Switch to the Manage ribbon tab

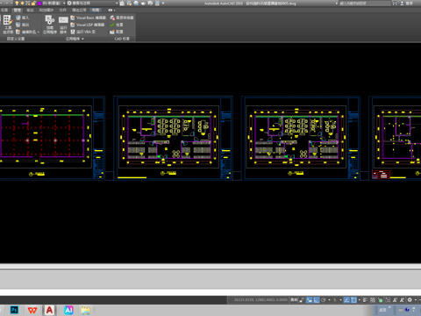[17, 11]
